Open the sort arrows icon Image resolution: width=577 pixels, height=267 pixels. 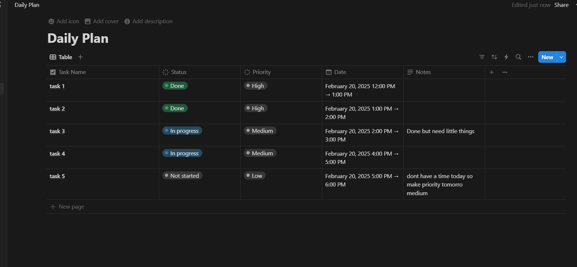tap(494, 57)
